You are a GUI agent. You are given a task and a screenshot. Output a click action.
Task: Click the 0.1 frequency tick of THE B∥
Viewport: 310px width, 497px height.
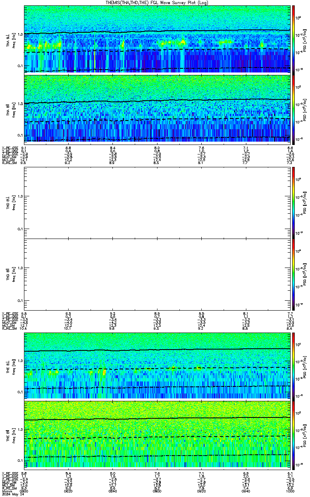(x=20, y=460)
